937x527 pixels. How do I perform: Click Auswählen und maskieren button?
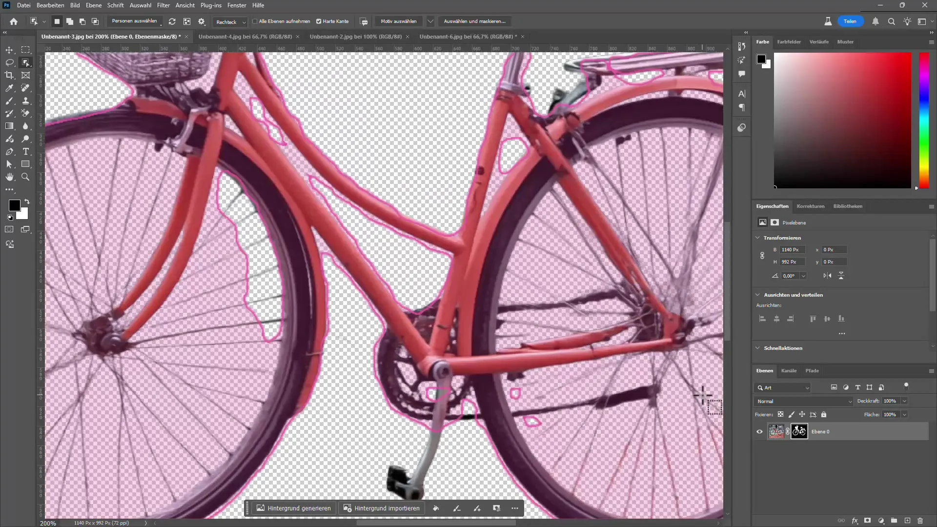pyautogui.click(x=474, y=21)
